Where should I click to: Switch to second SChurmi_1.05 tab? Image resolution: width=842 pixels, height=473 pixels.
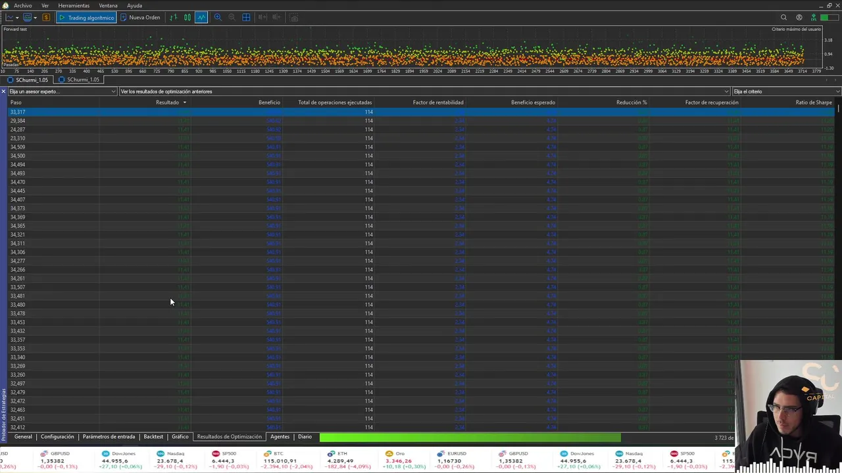coord(79,79)
